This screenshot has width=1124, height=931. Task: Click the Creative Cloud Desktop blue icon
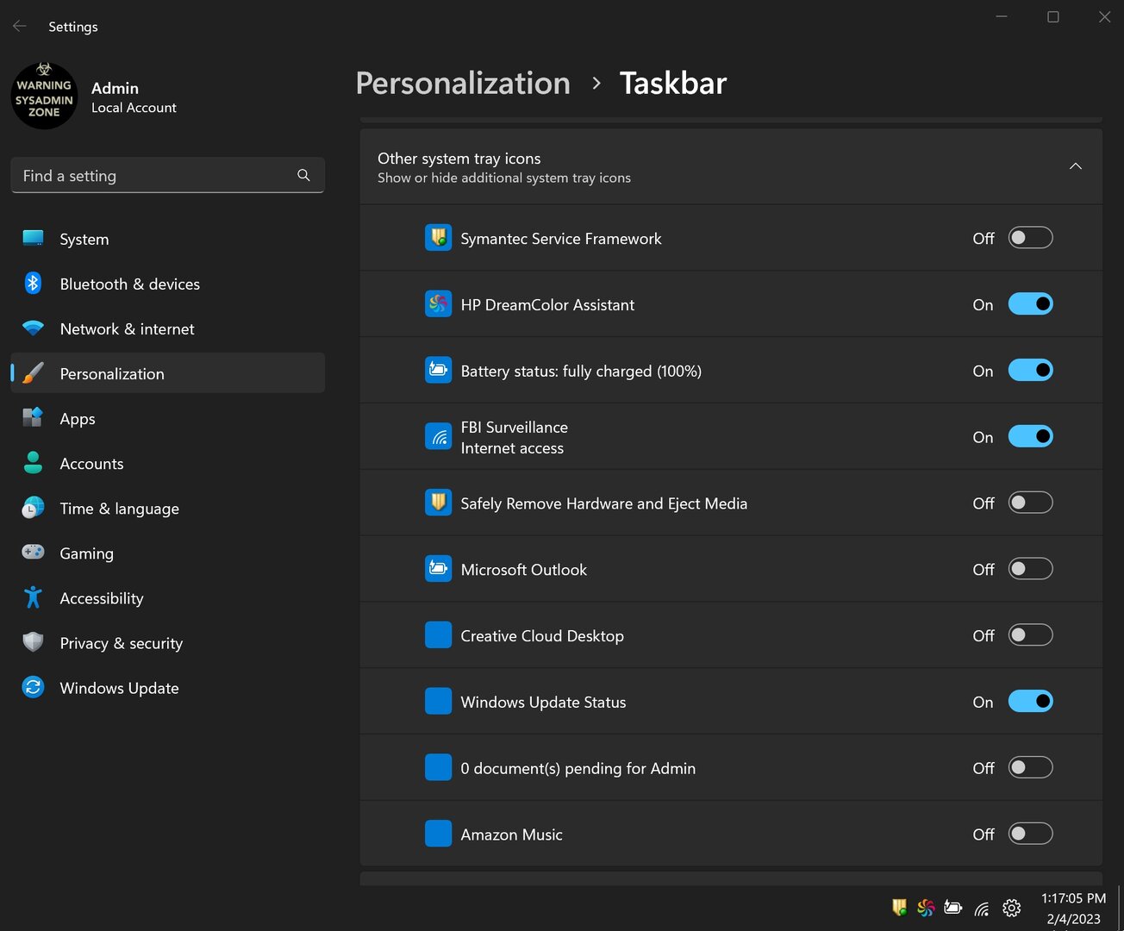click(438, 635)
